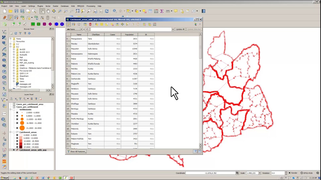Click the Windows Start button
This screenshot has width=321, height=180.
click(x=5, y=178)
